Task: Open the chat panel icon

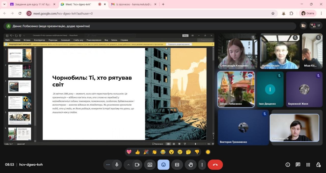Action: point(298,165)
